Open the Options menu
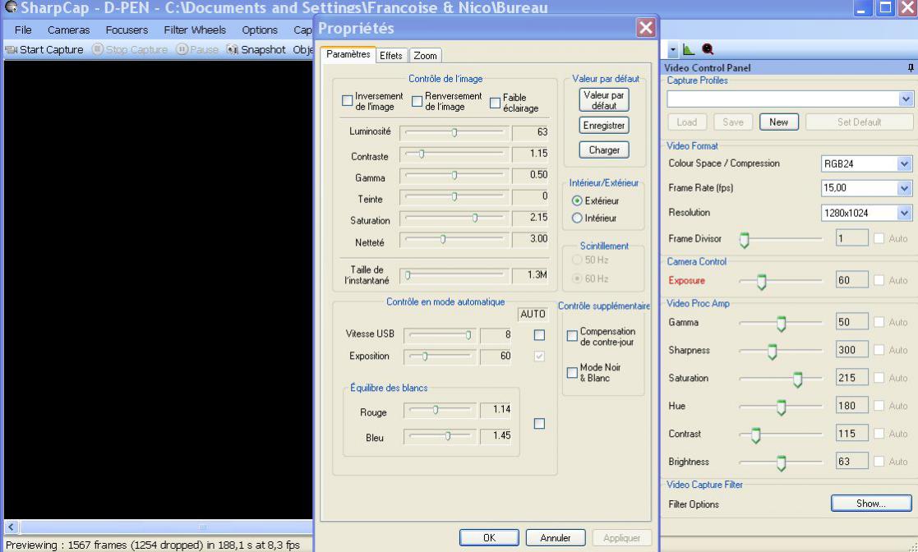The image size is (918, 552). coord(260,30)
